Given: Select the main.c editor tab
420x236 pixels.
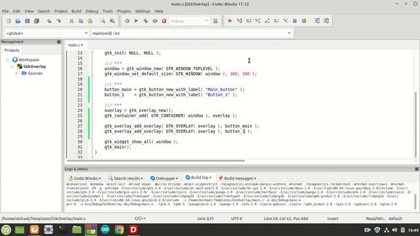Looking at the screenshot, I should coord(75,45).
